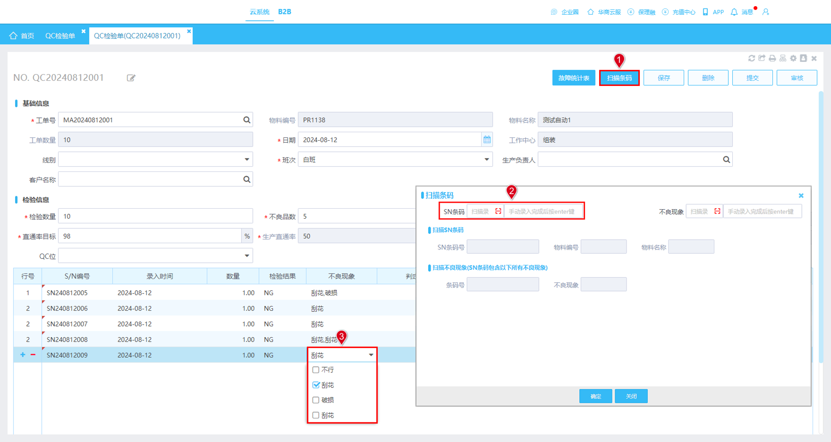The width and height of the screenshot is (831, 442).
Task: Click the SN条码 manual entry input field
Action: pyautogui.click(x=543, y=212)
